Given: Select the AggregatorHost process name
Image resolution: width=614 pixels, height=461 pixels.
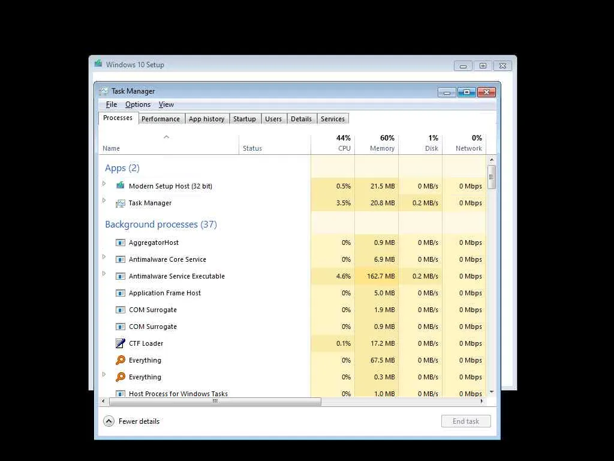Looking at the screenshot, I should click(154, 243).
